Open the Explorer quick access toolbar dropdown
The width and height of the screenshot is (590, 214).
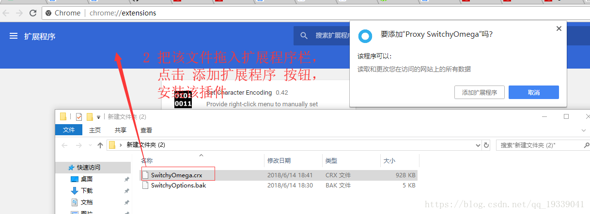(x=98, y=117)
